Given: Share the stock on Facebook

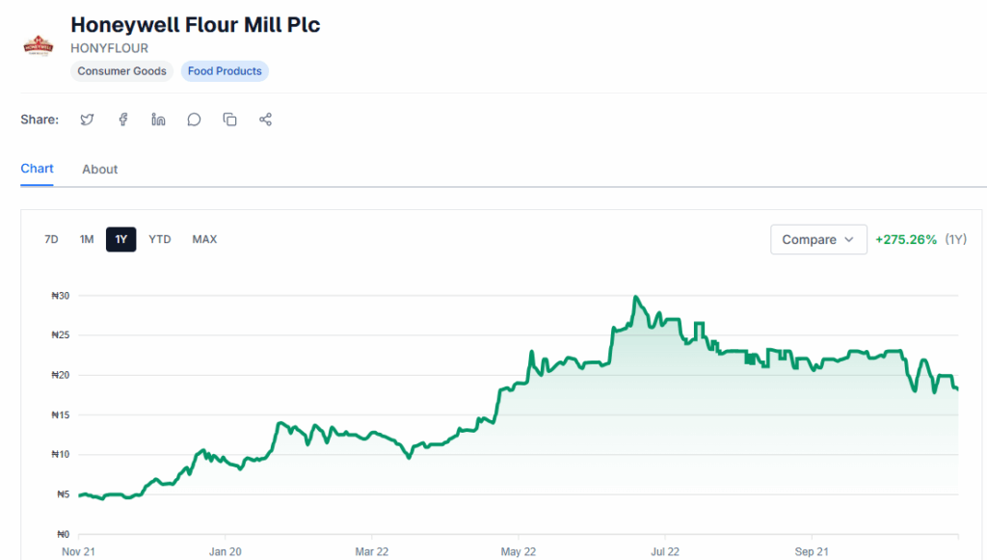Looking at the screenshot, I should (122, 120).
